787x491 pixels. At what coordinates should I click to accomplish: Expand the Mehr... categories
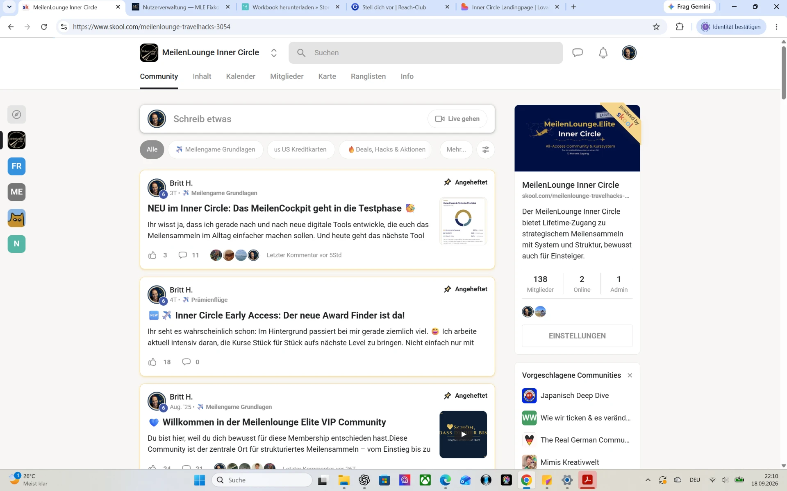click(x=456, y=149)
